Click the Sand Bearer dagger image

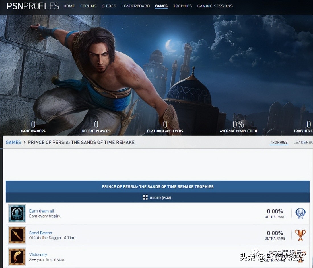pos(17,235)
